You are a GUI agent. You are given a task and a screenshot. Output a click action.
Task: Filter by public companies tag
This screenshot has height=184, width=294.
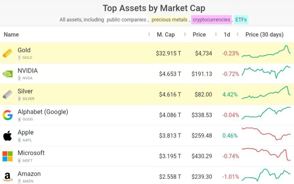(x=126, y=20)
